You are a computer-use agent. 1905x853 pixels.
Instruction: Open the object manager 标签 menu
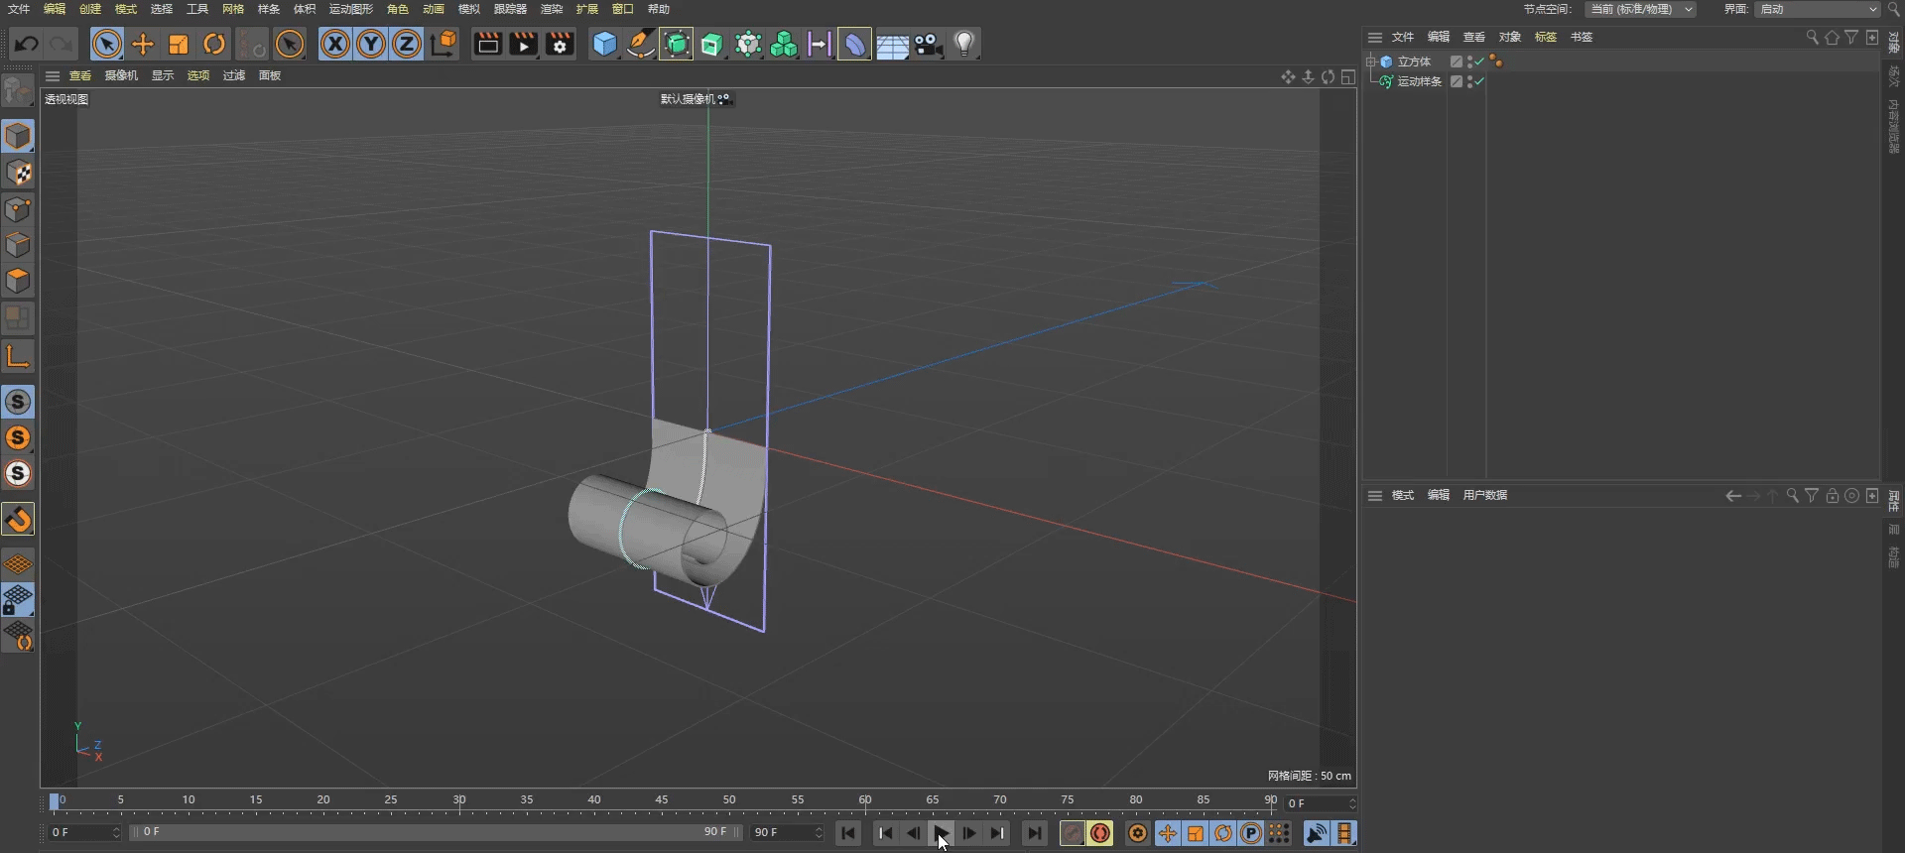pos(1546,37)
